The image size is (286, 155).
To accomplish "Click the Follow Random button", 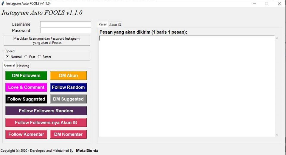I will (x=69, y=87).
